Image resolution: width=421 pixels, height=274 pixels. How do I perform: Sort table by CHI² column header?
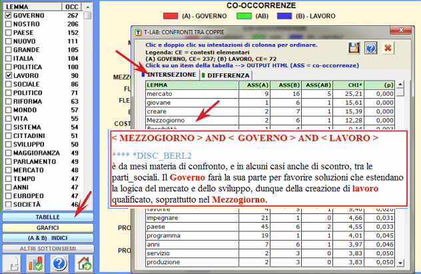pos(348,85)
